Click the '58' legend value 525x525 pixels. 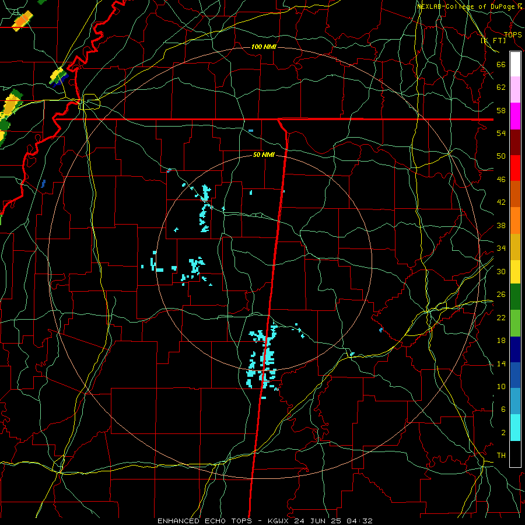[501, 110]
